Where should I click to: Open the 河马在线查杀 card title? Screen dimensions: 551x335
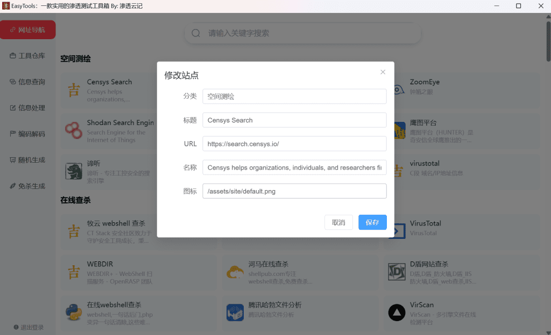coord(268,264)
